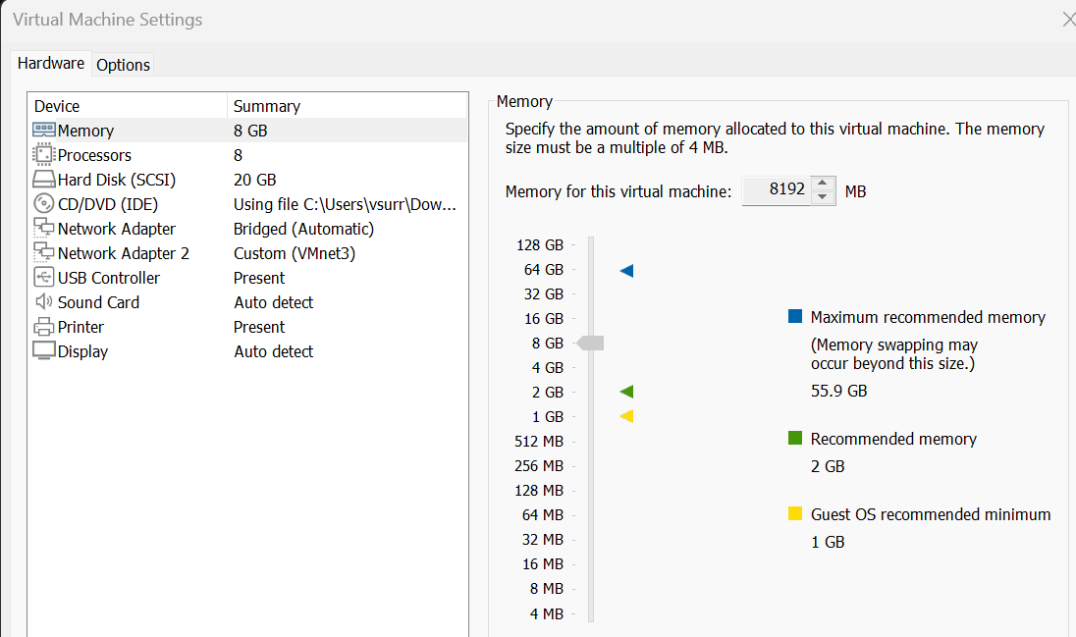
Task: Click the memory stepper up arrow
Action: click(x=823, y=185)
